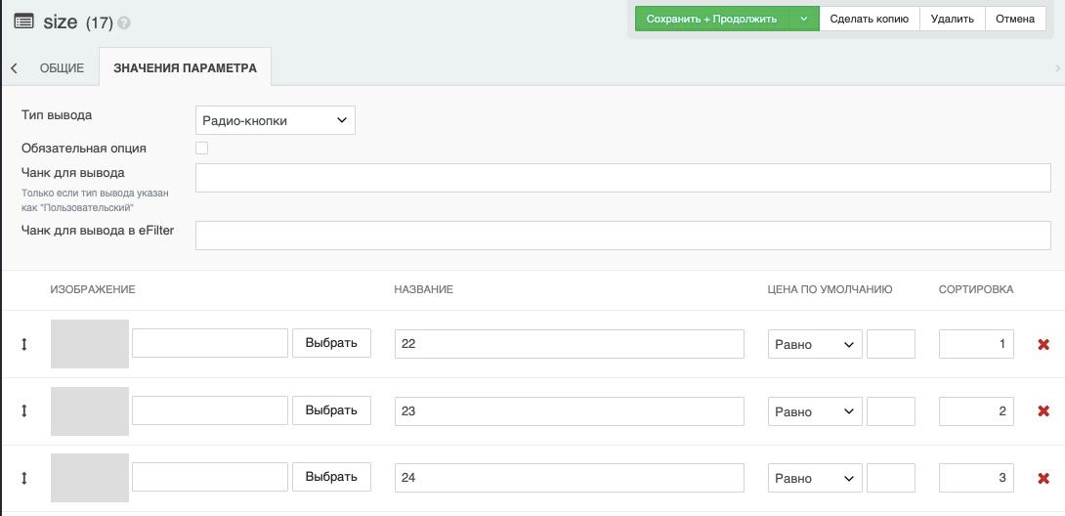Click the Удалить button
Image resolution: width=1065 pixels, height=516 pixels.
pyautogui.click(x=952, y=19)
